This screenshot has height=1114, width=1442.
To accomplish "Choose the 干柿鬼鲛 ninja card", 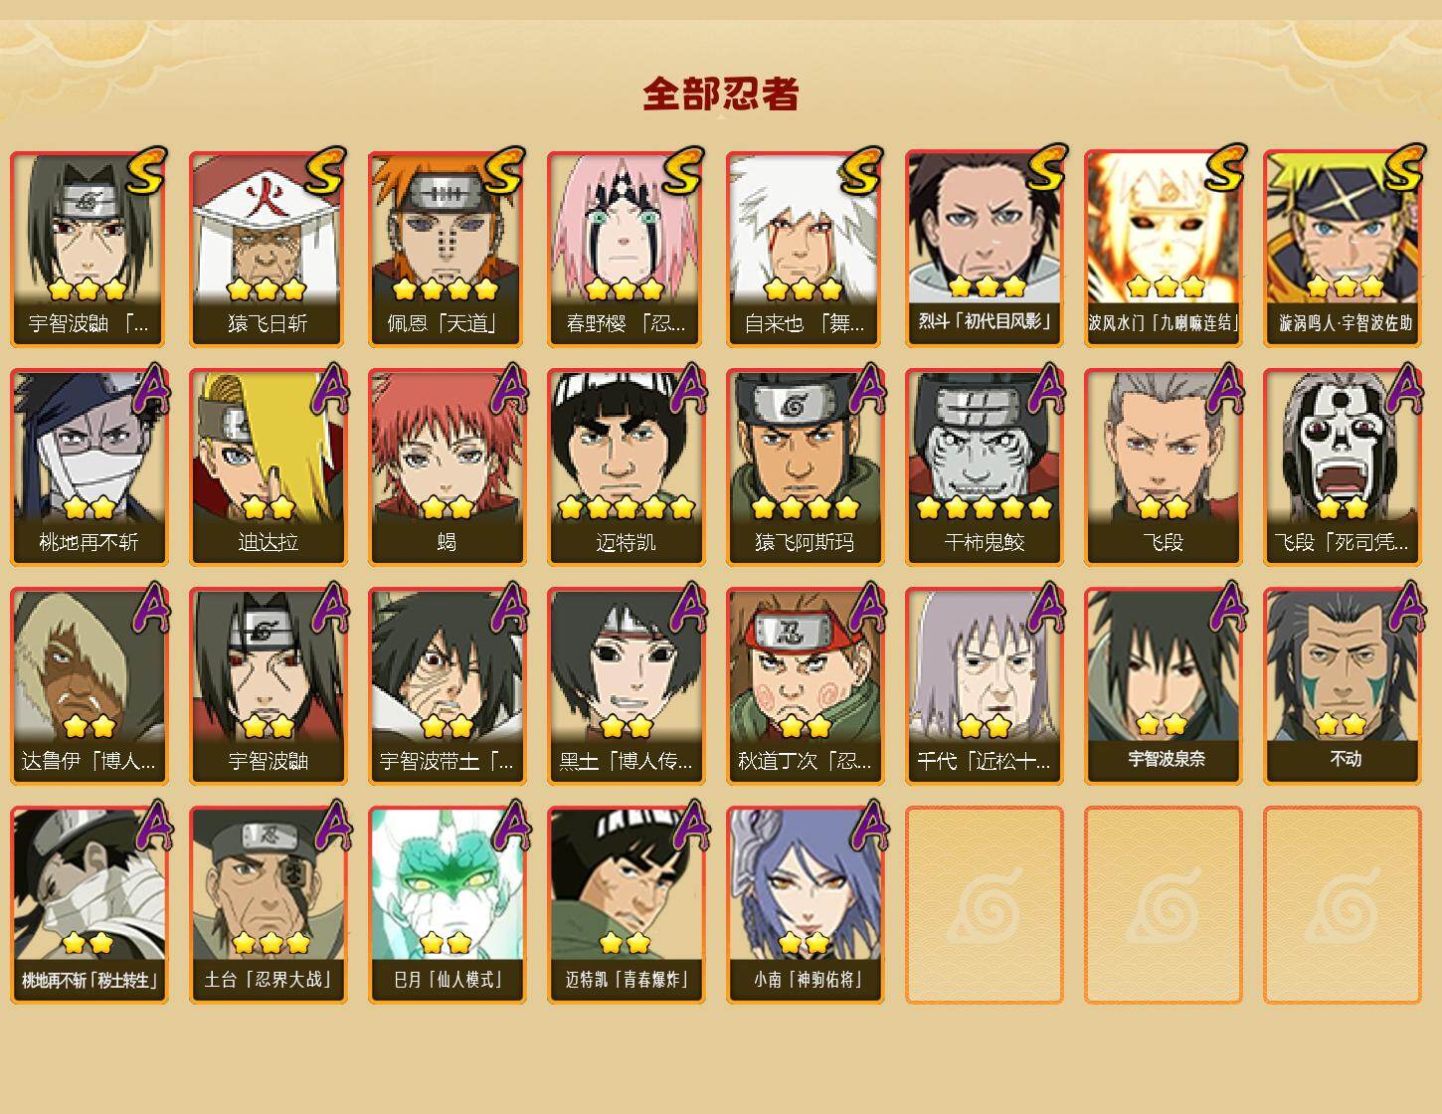I will coord(985,467).
